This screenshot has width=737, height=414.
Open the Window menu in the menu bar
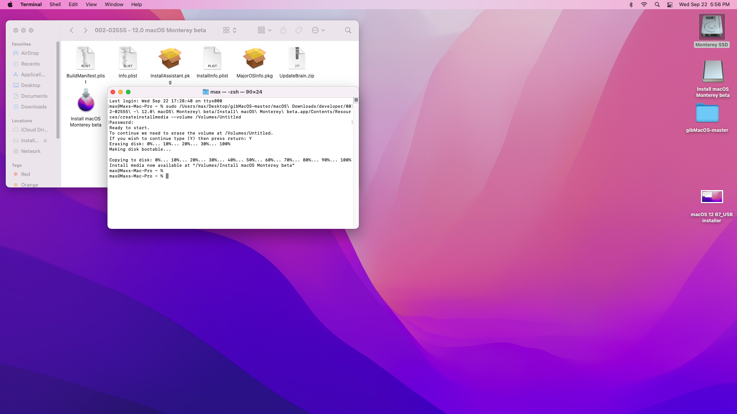[114, 5]
